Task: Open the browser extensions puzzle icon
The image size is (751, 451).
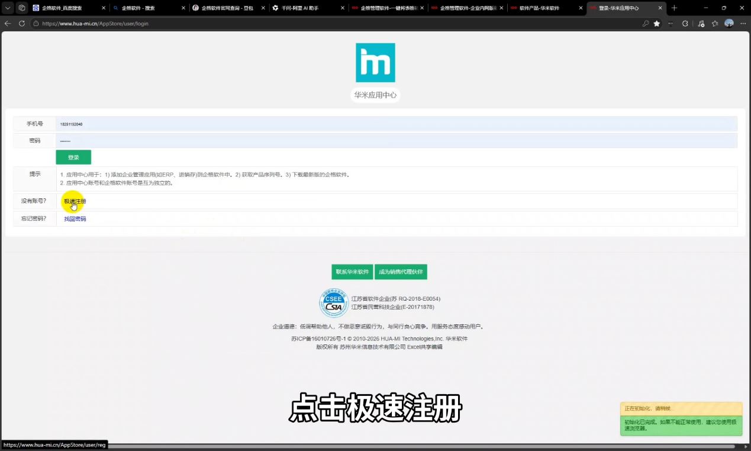Action: 685,24
